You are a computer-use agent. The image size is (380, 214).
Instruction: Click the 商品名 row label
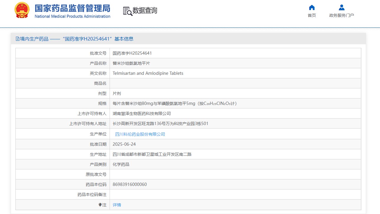[100, 83]
